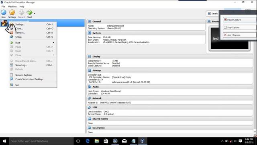Click the Details button
257x145 pixels.
point(212,14)
